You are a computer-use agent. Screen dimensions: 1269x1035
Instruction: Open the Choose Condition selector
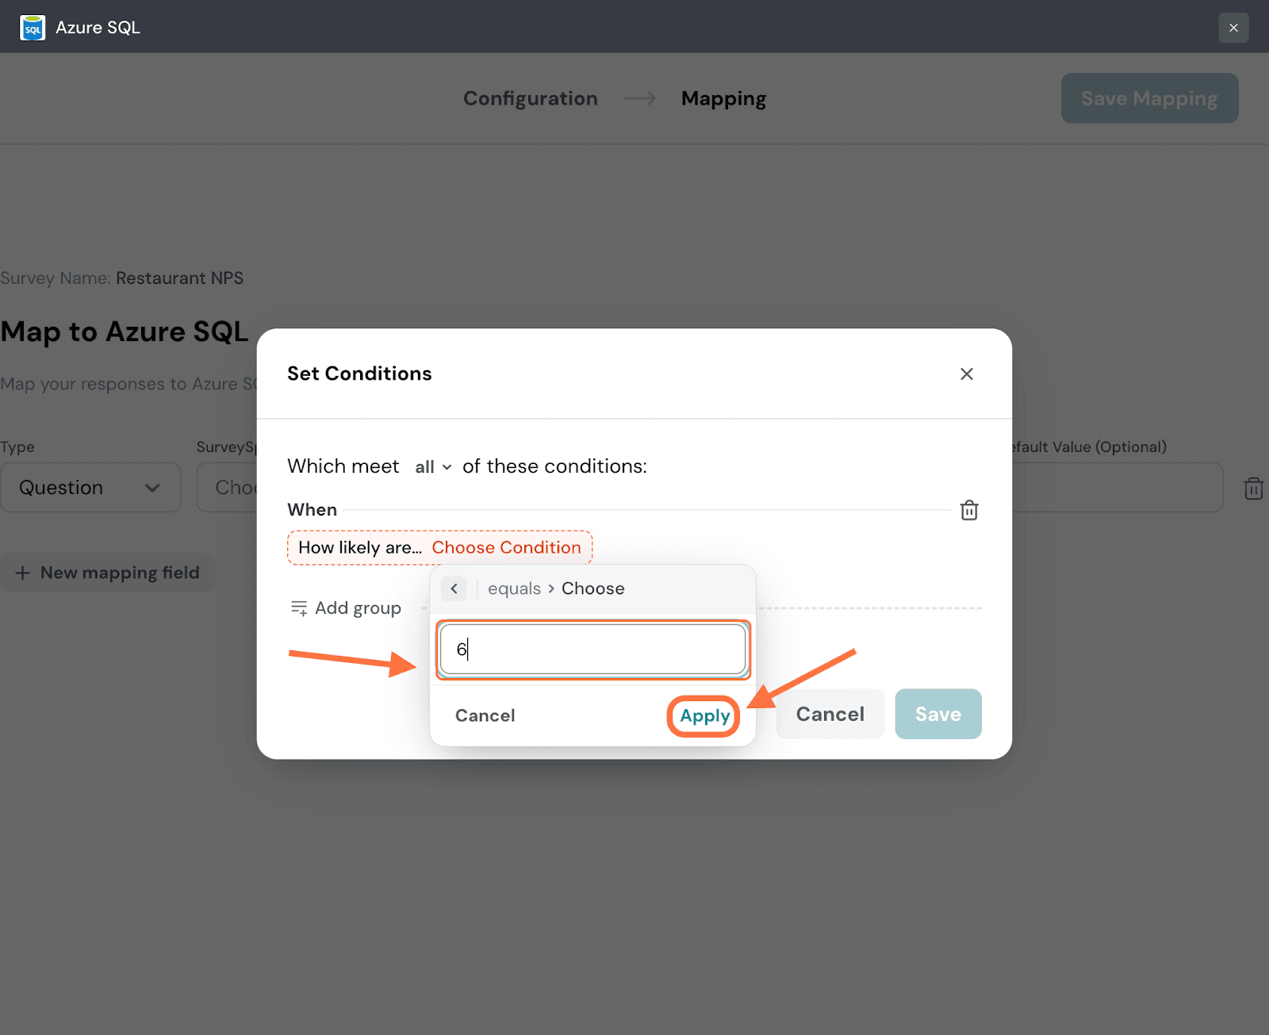coord(506,548)
